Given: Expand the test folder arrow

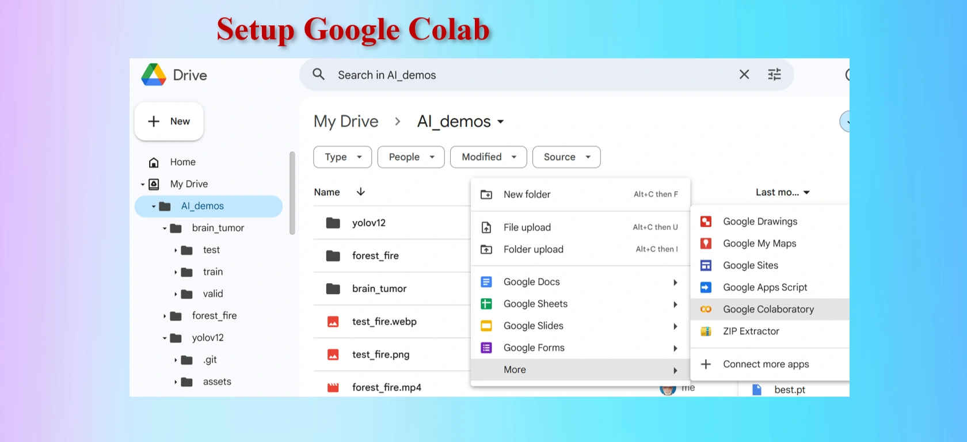Looking at the screenshot, I should (176, 250).
